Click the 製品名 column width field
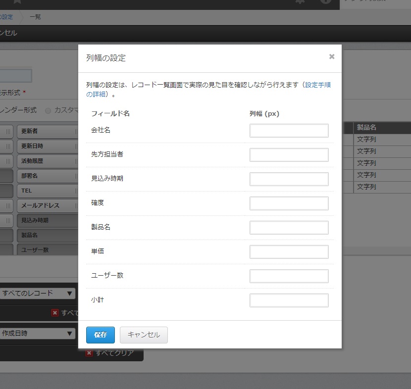This screenshot has height=389, width=411. click(x=289, y=227)
